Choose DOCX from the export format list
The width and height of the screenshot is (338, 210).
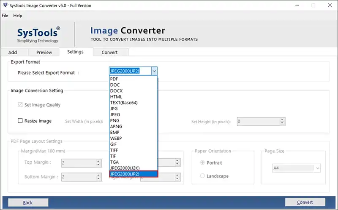(133, 91)
